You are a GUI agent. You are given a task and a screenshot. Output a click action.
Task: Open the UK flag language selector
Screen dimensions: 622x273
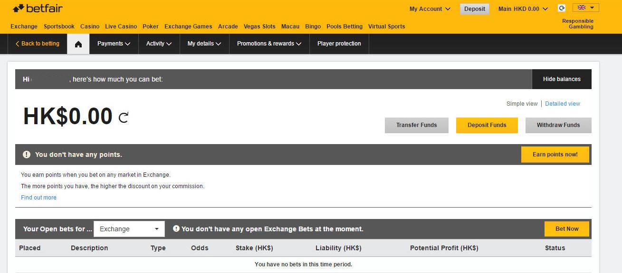[585, 8]
